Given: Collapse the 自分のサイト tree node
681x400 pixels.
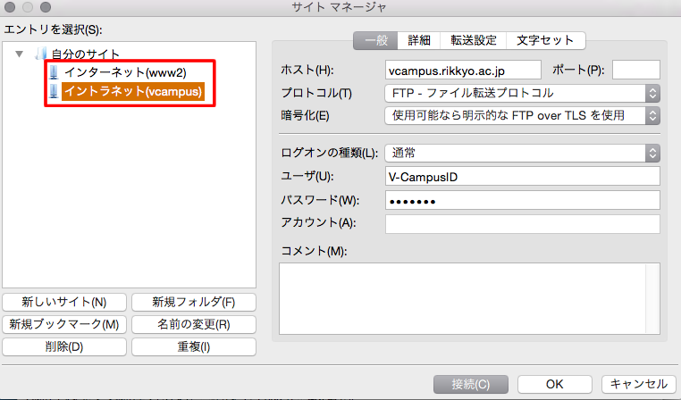Looking at the screenshot, I should [x=19, y=54].
